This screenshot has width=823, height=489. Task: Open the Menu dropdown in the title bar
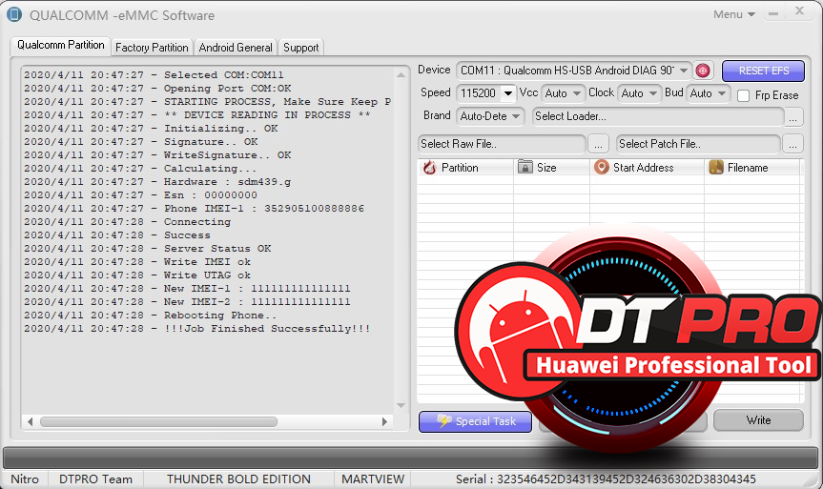pyautogui.click(x=733, y=14)
